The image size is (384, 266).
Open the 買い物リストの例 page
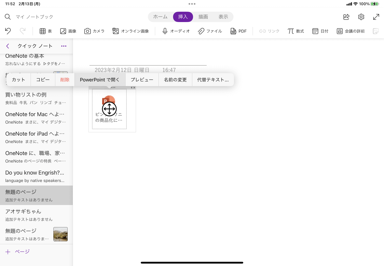(36, 98)
